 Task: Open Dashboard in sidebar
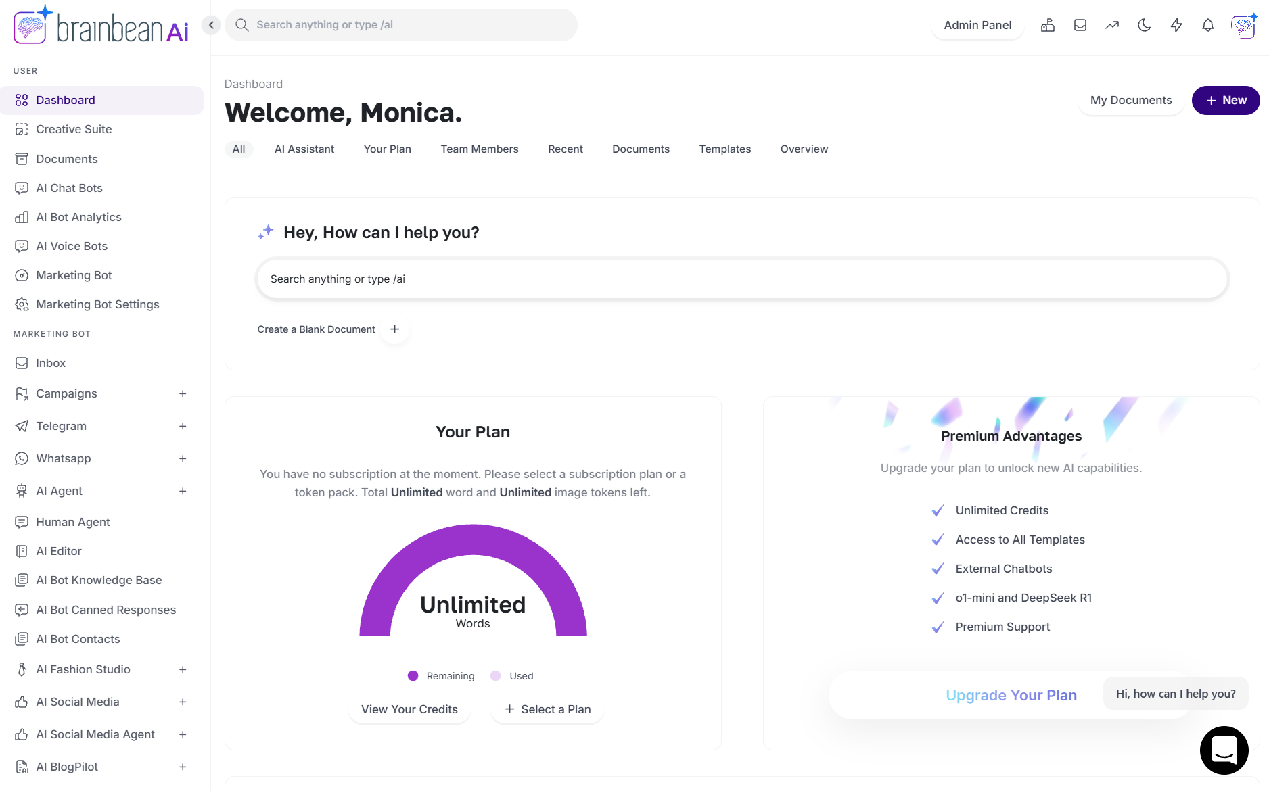(102, 100)
